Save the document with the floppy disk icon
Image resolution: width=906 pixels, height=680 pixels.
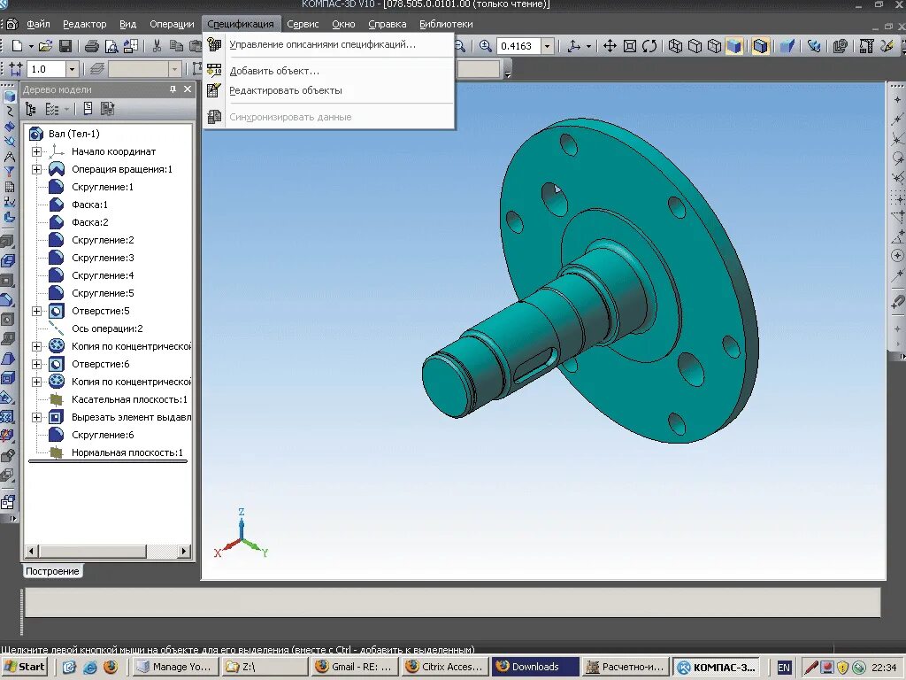pyautogui.click(x=65, y=46)
